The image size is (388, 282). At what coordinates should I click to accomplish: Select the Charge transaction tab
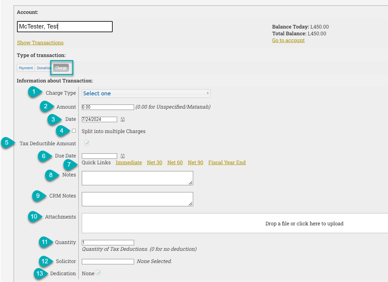(61, 68)
